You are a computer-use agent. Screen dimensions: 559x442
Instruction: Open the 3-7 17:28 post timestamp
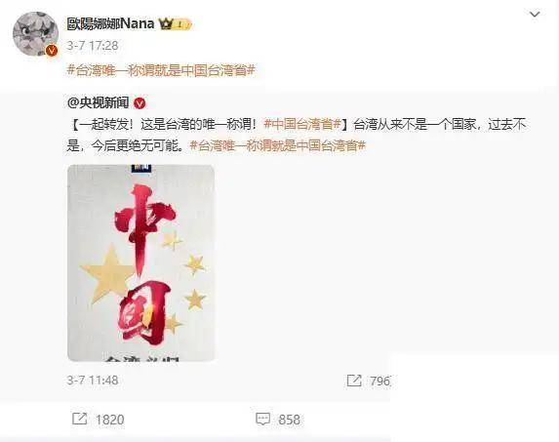coord(93,46)
